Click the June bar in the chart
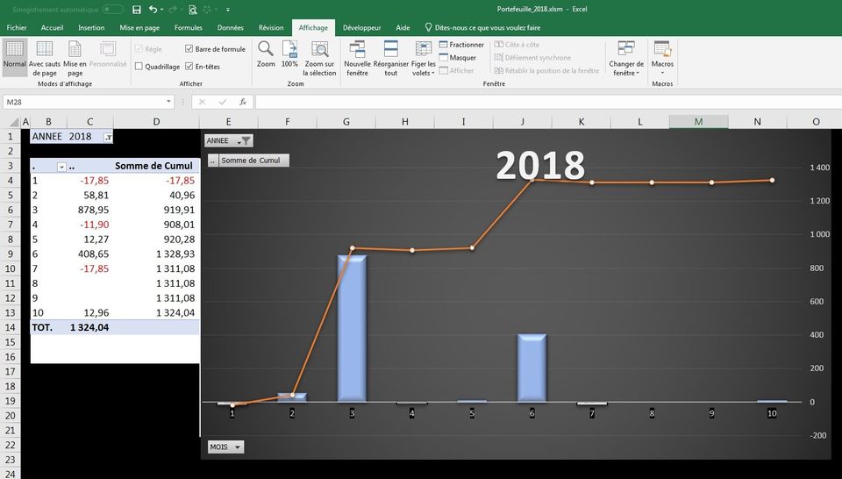 [532, 368]
